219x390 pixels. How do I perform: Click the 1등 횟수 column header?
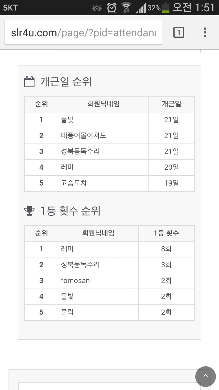[x=166, y=233]
